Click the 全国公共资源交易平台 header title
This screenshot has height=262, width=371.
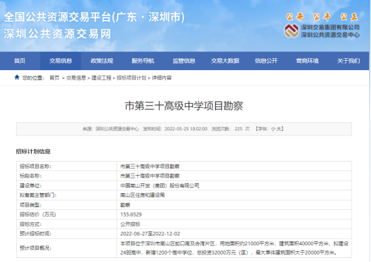(94, 17)
